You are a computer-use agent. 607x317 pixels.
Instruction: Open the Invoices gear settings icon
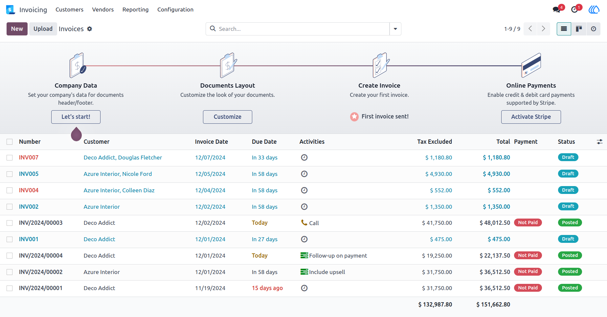(89, 29)
